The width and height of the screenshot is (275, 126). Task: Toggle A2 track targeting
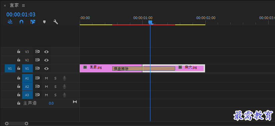tap(27, 86)
